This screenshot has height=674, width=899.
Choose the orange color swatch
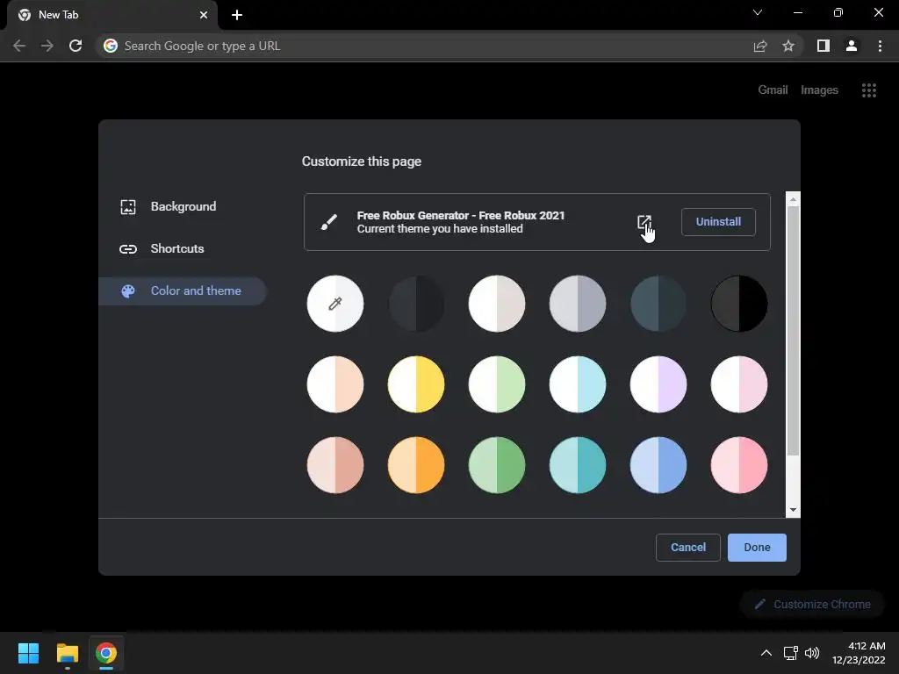tap(416, 465)
